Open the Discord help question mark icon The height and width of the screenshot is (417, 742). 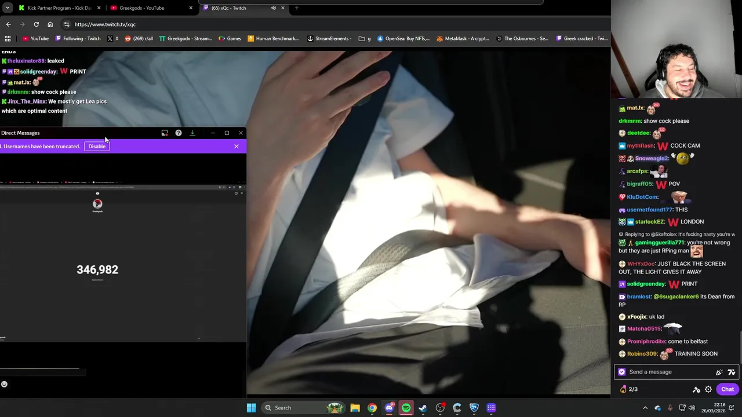[x=179, y=133]
